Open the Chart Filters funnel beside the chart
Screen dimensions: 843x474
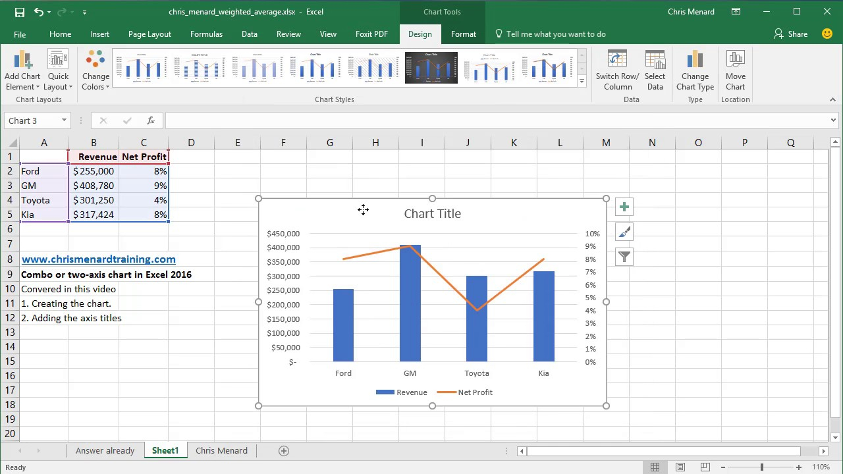click(x=624, y=257)
